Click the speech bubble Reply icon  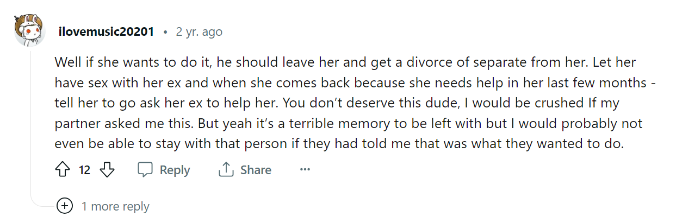[145, 170]
